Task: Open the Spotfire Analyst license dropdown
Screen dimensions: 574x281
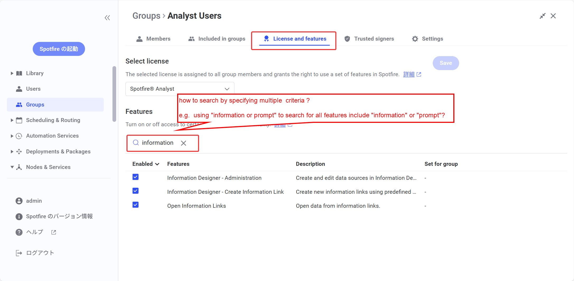Action: [x=180, y=89]
